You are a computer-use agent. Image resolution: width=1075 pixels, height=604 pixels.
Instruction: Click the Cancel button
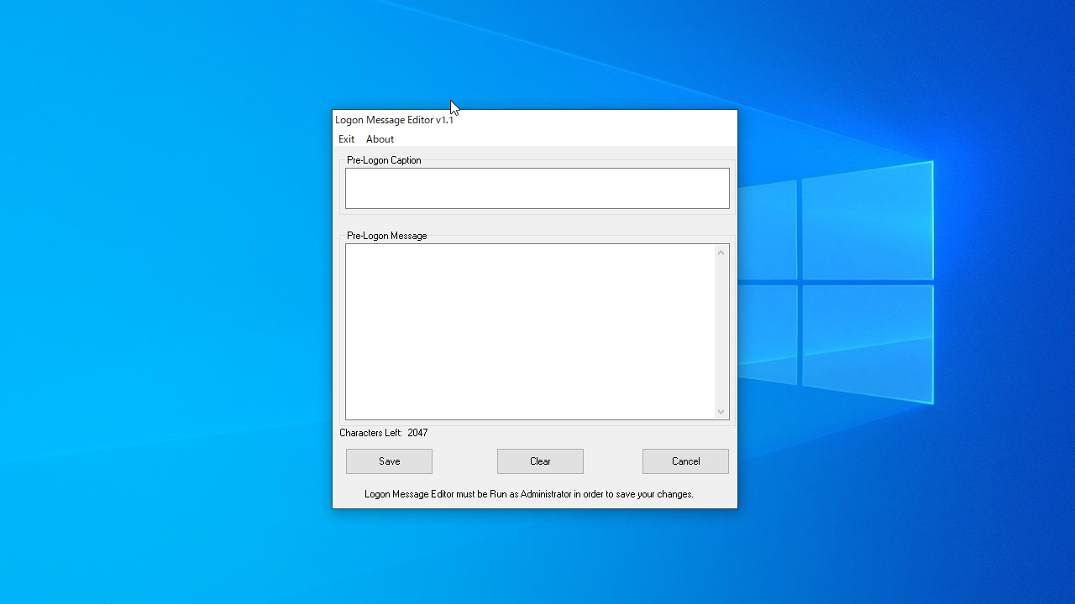pyautogui.click(x=685, y=461)
